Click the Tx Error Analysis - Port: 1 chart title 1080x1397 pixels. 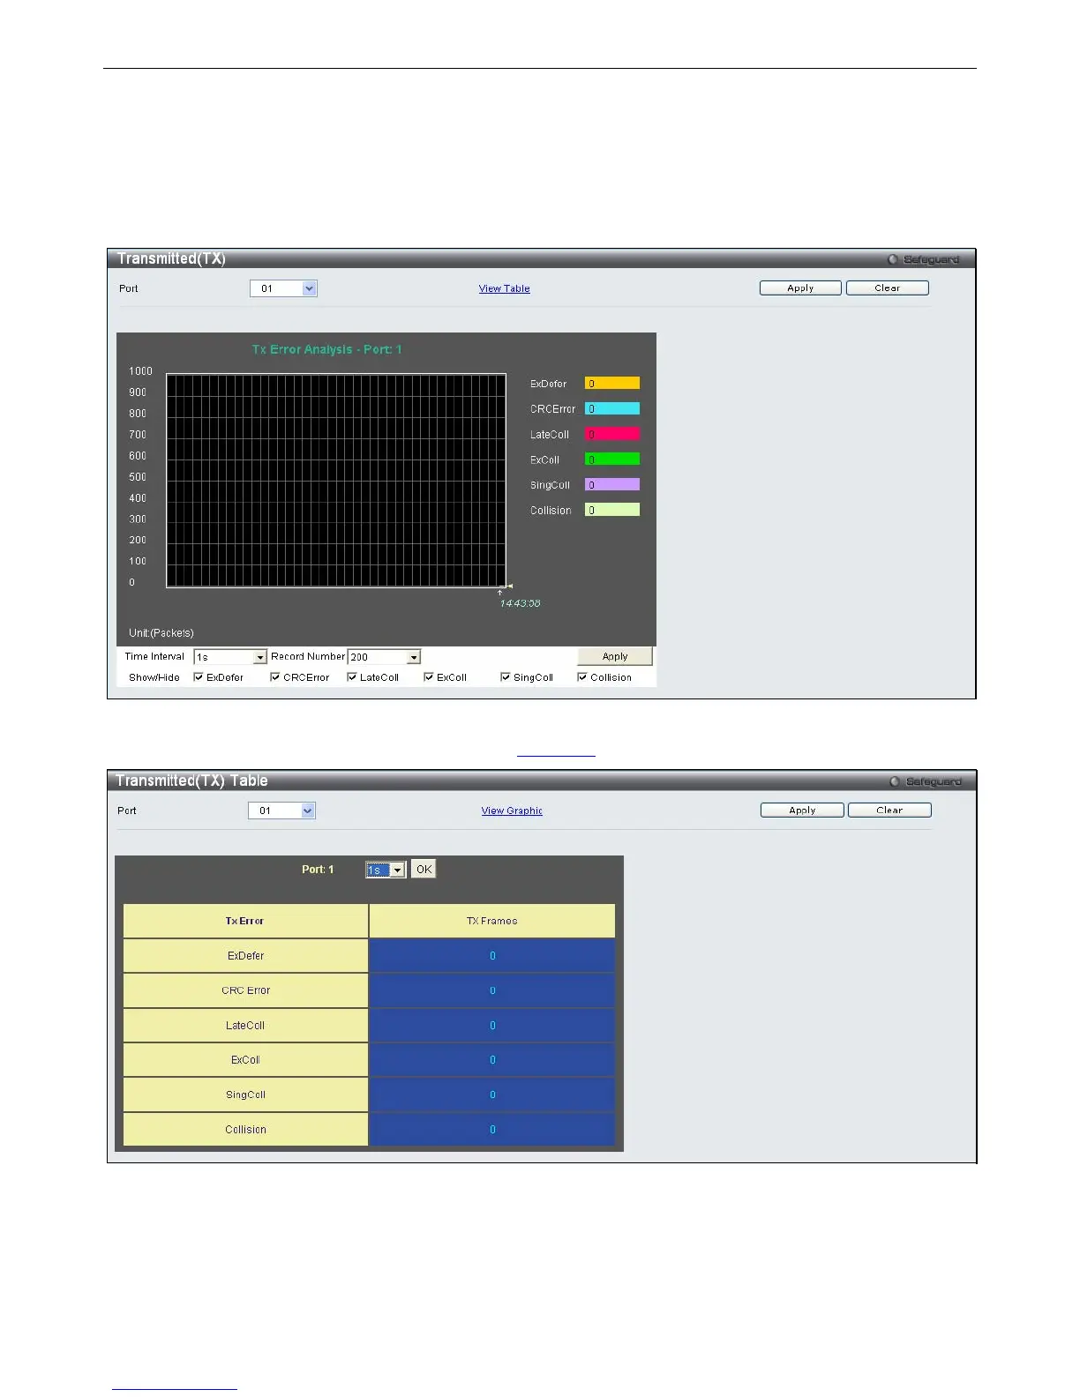[326, 349]
